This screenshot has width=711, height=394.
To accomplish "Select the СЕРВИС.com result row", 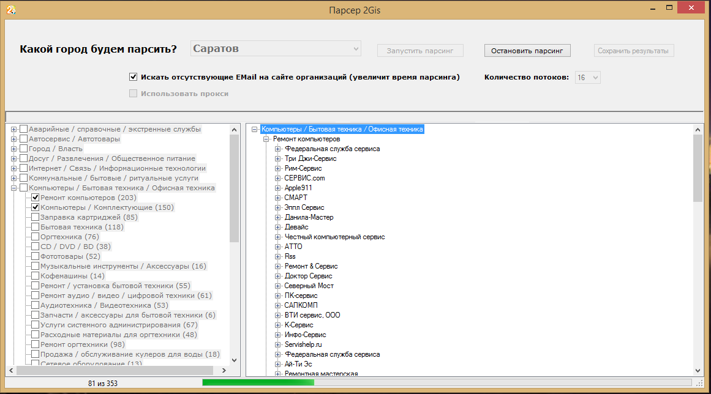I will pos(304,178).
